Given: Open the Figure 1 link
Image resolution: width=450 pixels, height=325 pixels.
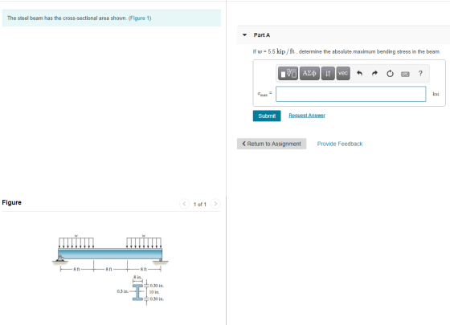Looking at the screenshot, I should click(140, 18).
